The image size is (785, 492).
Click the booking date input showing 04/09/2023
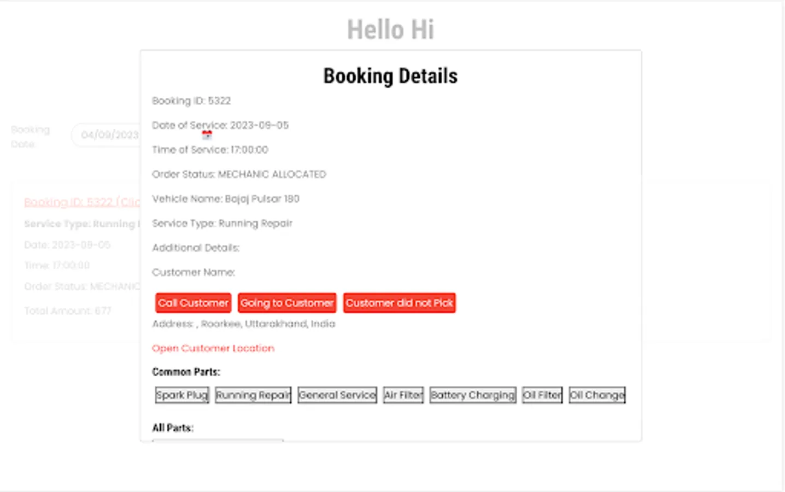(x=108, y=134)
